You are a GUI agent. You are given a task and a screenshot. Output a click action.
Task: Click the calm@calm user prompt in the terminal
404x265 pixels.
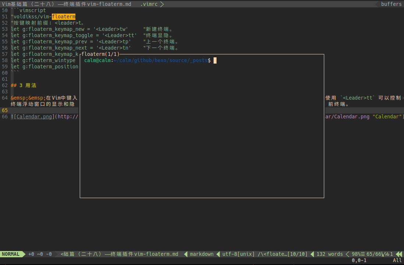point(97,61)
